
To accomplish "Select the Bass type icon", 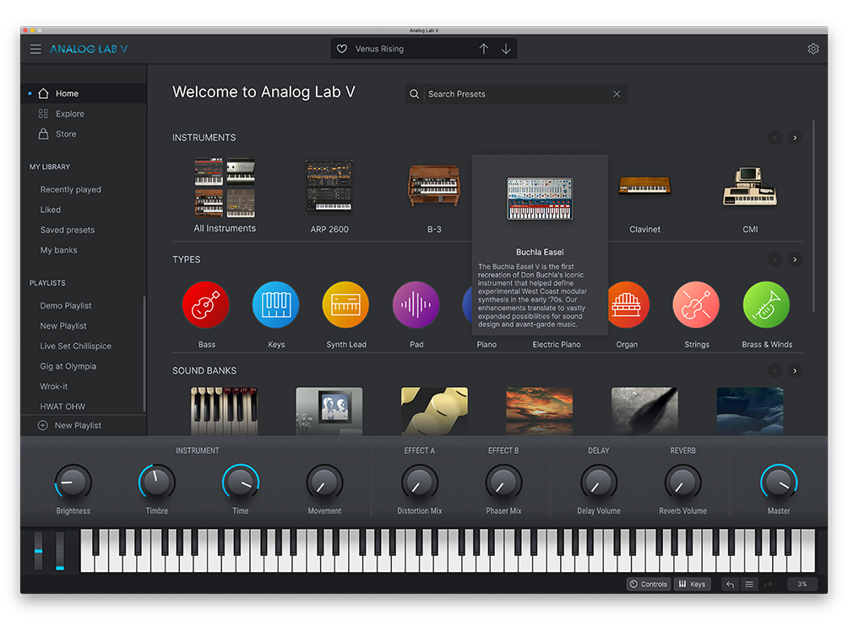I will (x=206, y=304).
